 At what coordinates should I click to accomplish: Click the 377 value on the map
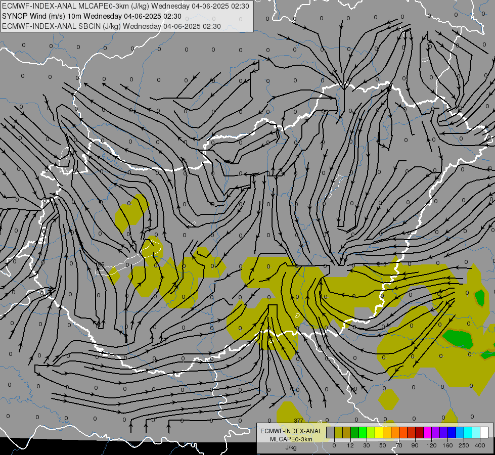pyautogui.click(x=298, y=421)
